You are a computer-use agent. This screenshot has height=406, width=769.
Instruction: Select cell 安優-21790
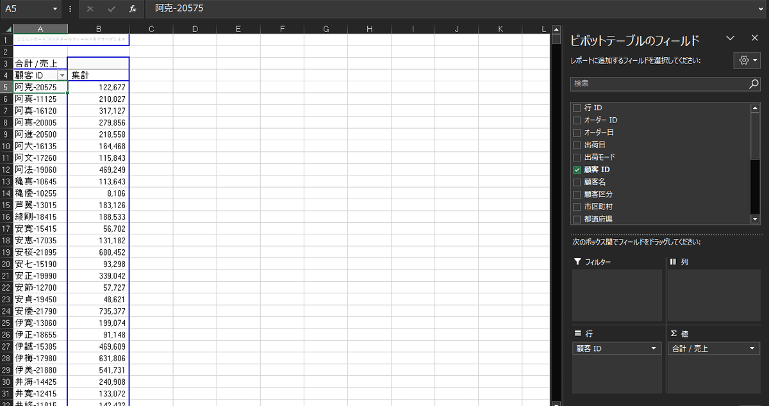tap(40, 311)
